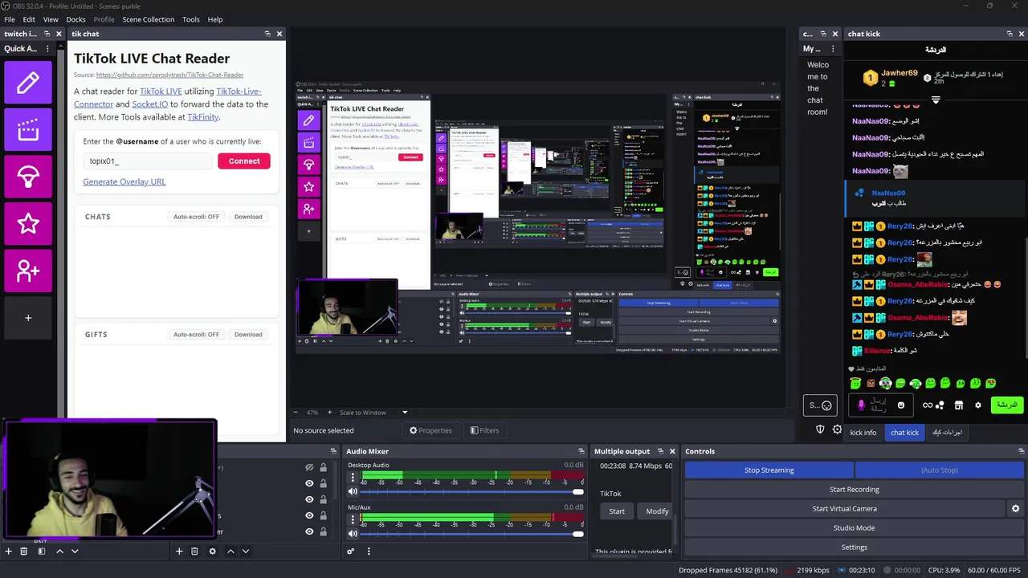1028x578 pixels.
Task: Open Advanced Audio Properties gears icon
Action: coord(351,552)
